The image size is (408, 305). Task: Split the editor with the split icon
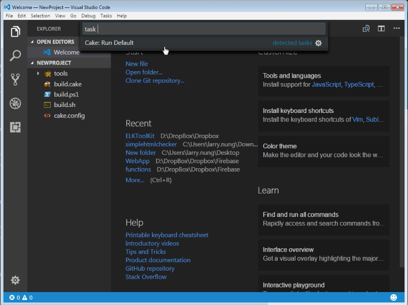(x=381, y=29)
